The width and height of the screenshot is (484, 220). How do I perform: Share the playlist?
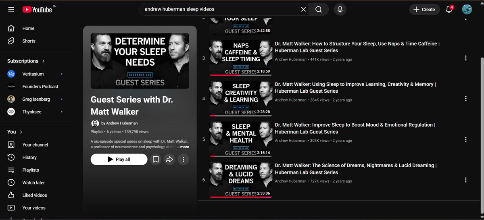tap(169, 160)
